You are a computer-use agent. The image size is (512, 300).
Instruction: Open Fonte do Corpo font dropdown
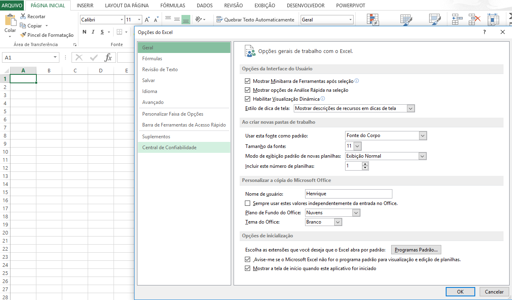click(x=423, y=135)
